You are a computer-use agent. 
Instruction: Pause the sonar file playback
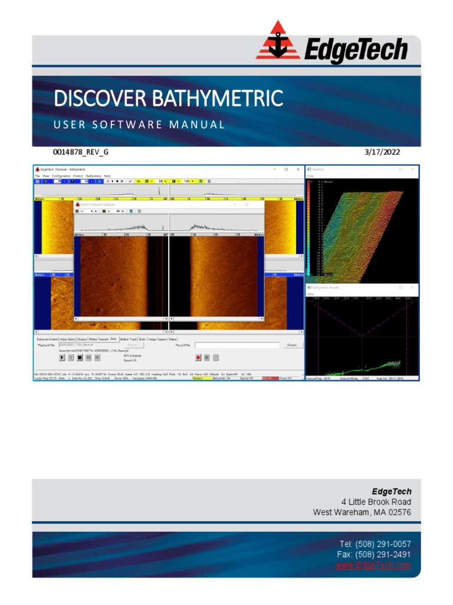click(x=71, y=357)
